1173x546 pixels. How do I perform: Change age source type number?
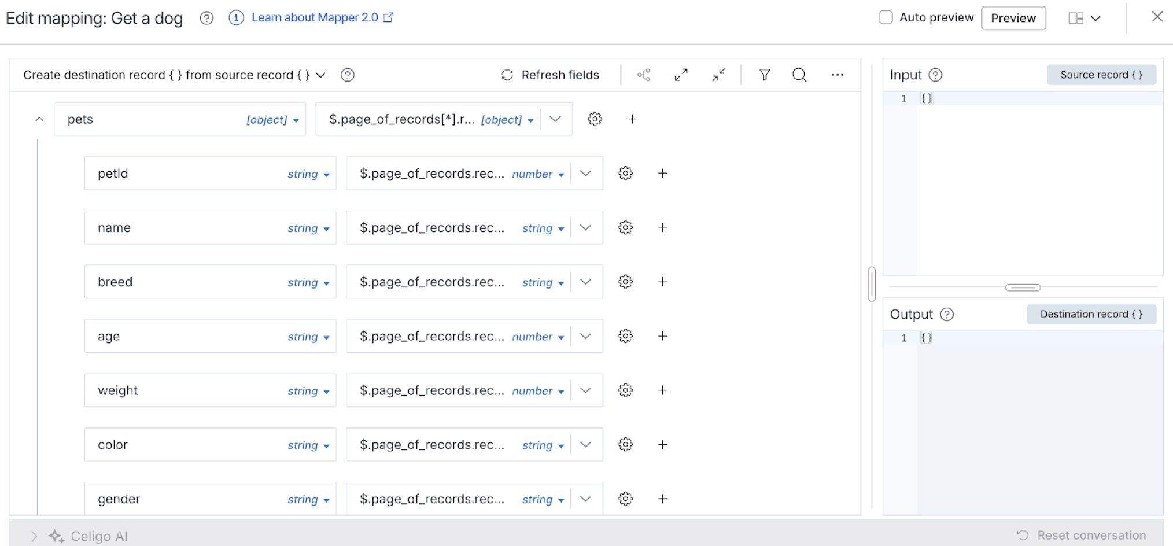click(538, 337)
